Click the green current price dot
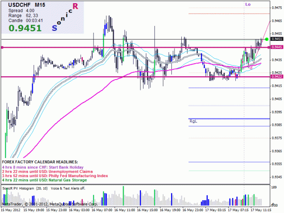 (267, 39)
